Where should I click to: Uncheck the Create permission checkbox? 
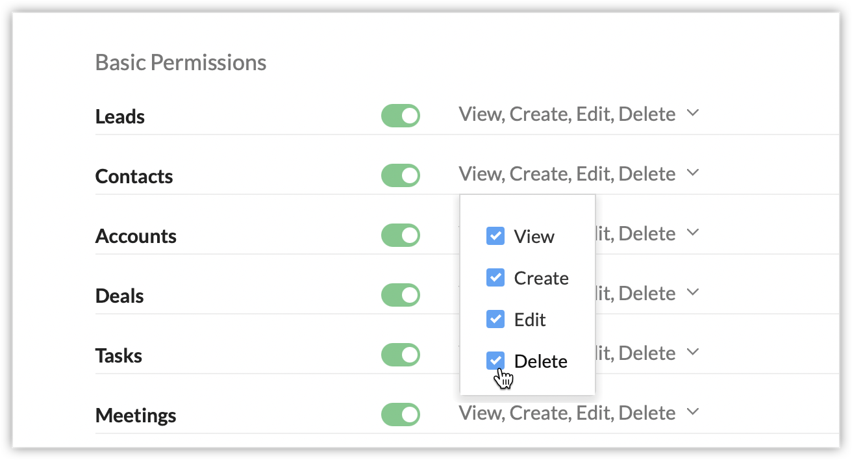point(495,278)
